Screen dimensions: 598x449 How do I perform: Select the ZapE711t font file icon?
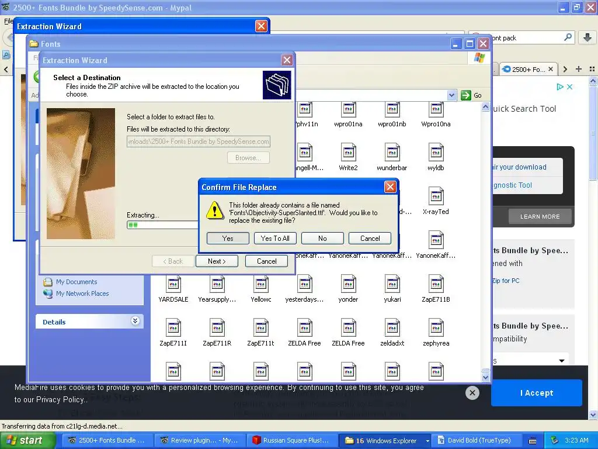click(261, 327)
